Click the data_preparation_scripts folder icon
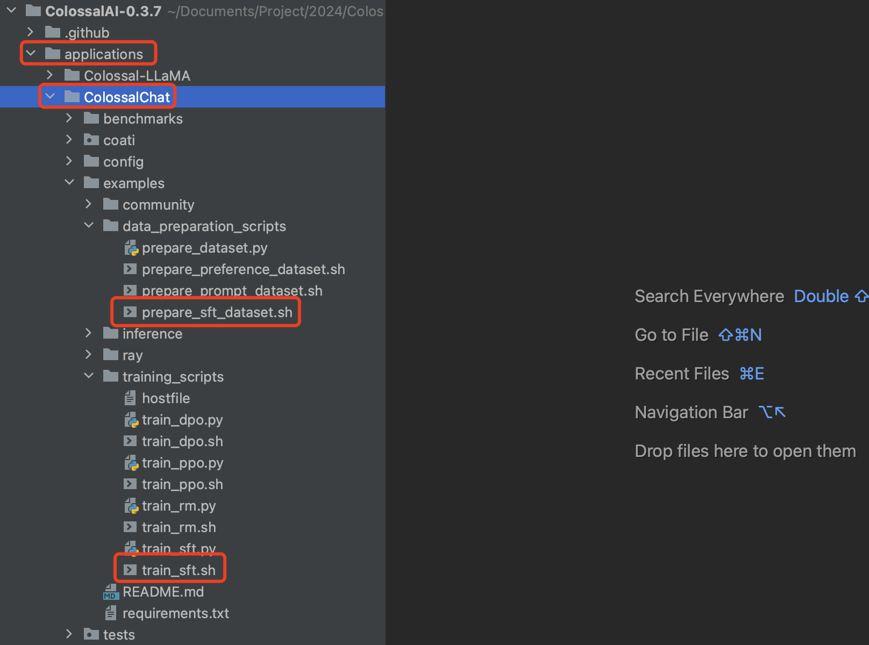869x645 pixels. click(x=111, y=225)
